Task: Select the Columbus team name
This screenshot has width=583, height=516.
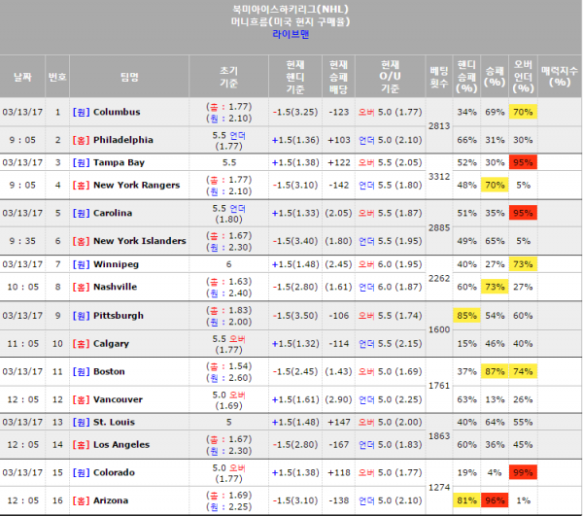Action: pyautogui.click(x=117, y=112)
